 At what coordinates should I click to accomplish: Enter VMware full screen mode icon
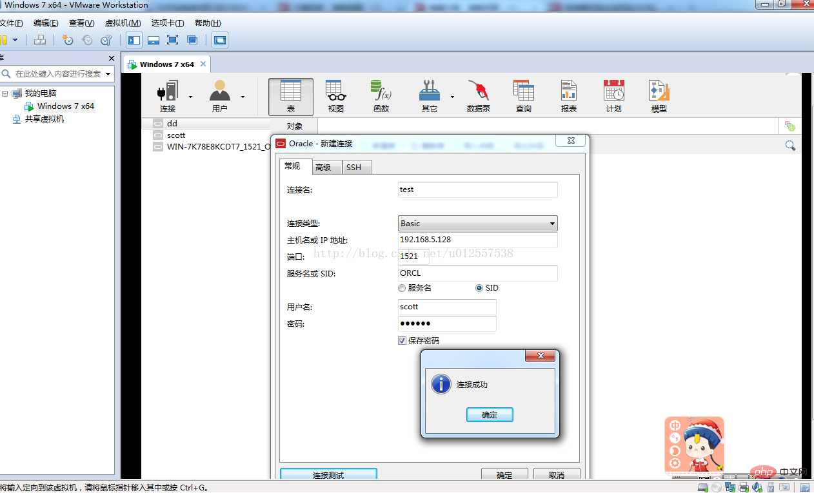coord(172,40)
